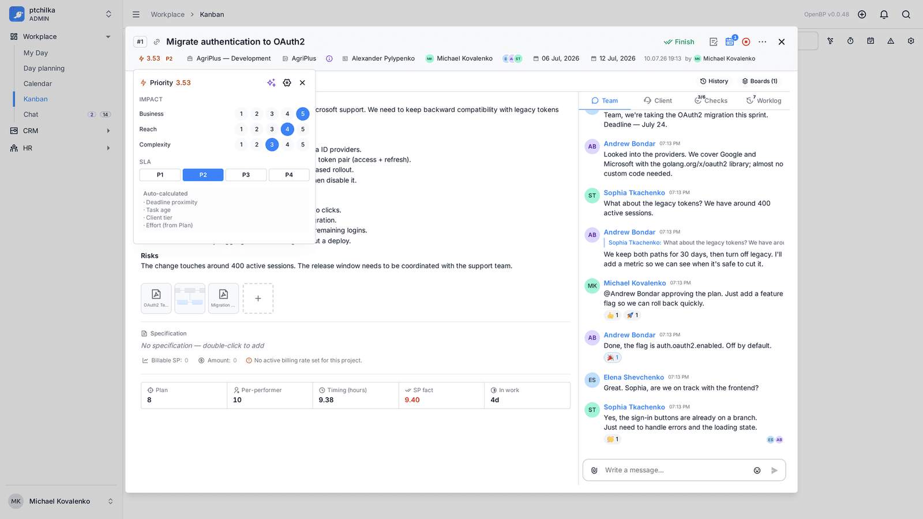Click the #1 task ID badge

point(140,42)
